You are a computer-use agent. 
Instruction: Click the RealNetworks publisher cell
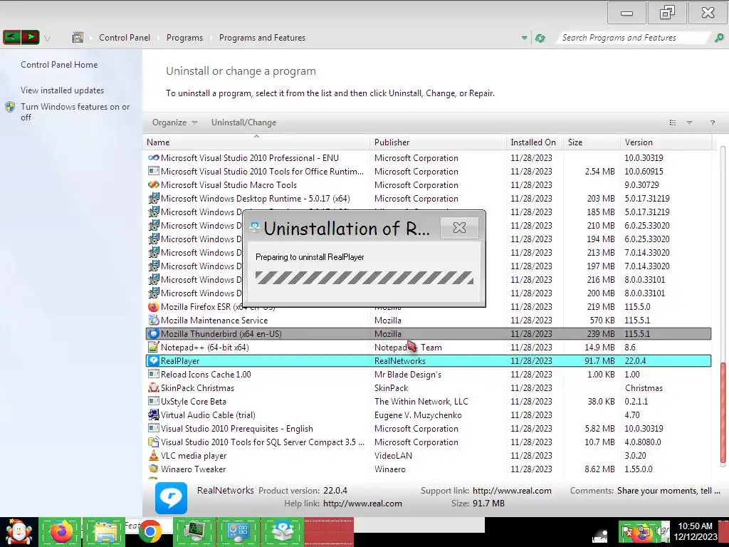click(400, 360)
